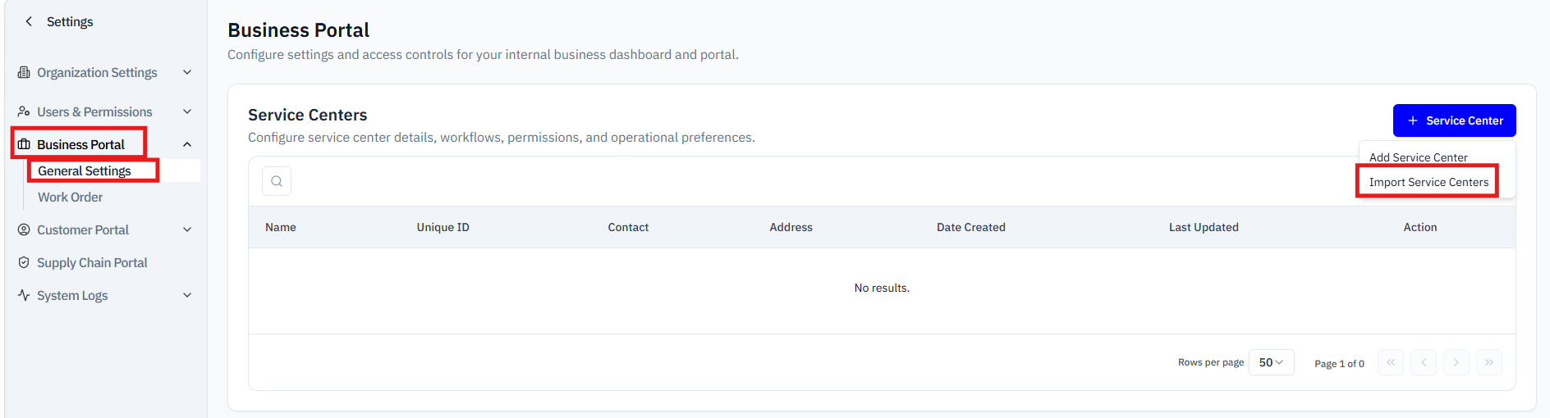Open Work Order in the sidebar
Image resolution: width=1550 pixels, height=418 pixels.
tap(71, 197)
